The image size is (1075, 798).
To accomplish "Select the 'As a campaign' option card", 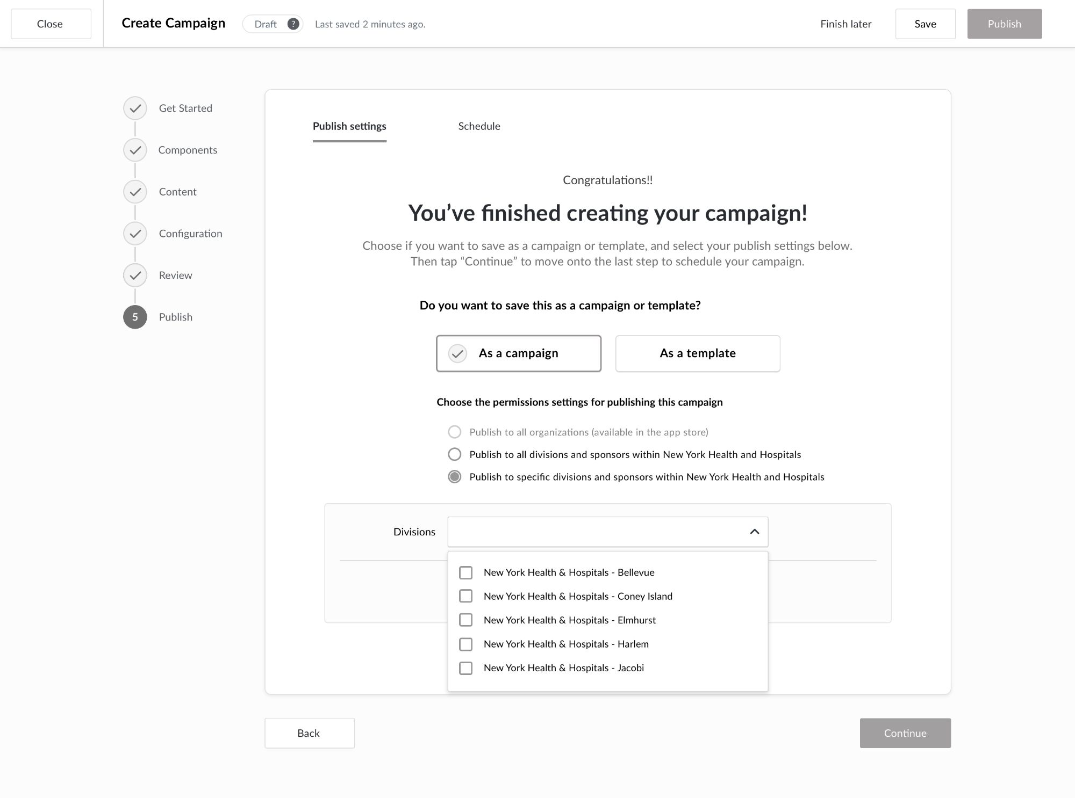I will pyautogui.click(x=518, y=353).
